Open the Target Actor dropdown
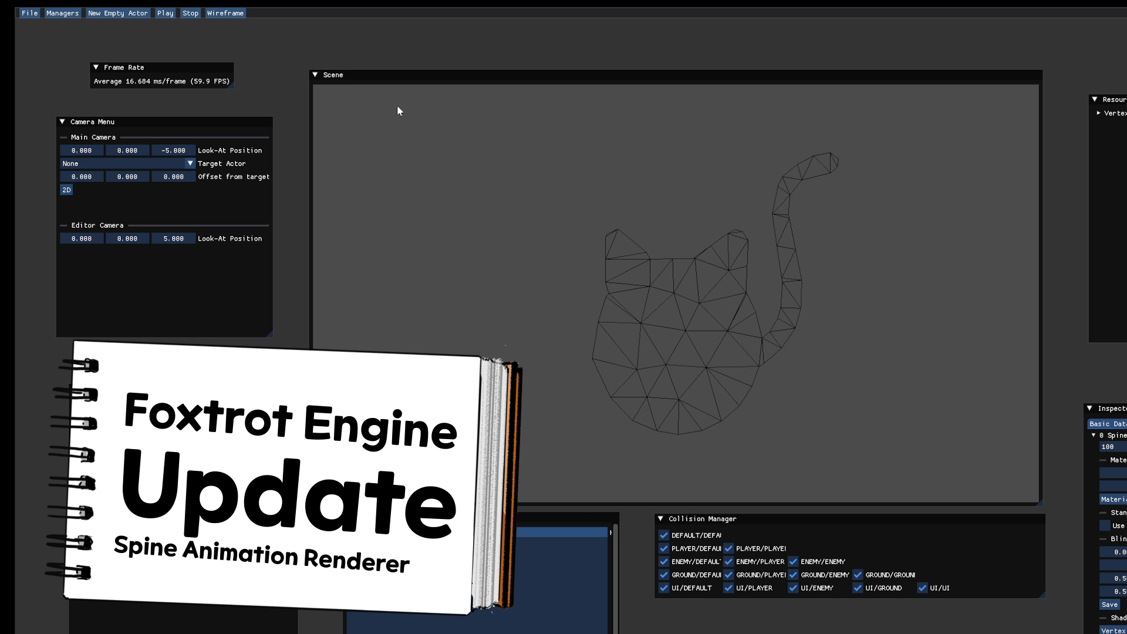Image resolution: width=1127 pixels, height=634 pixels. pyautogui.click(x=190, y=164)
